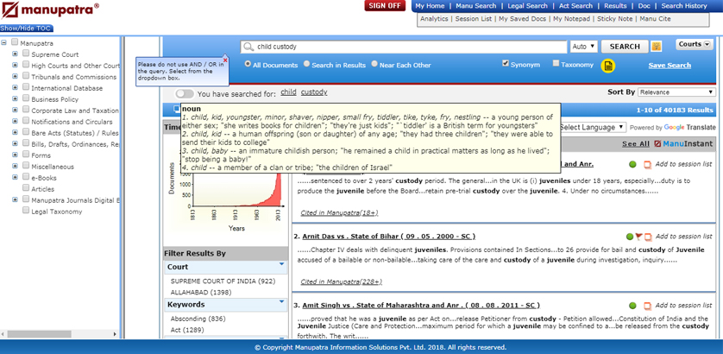Click the SIGN OFF button

[x=385, y=5]
